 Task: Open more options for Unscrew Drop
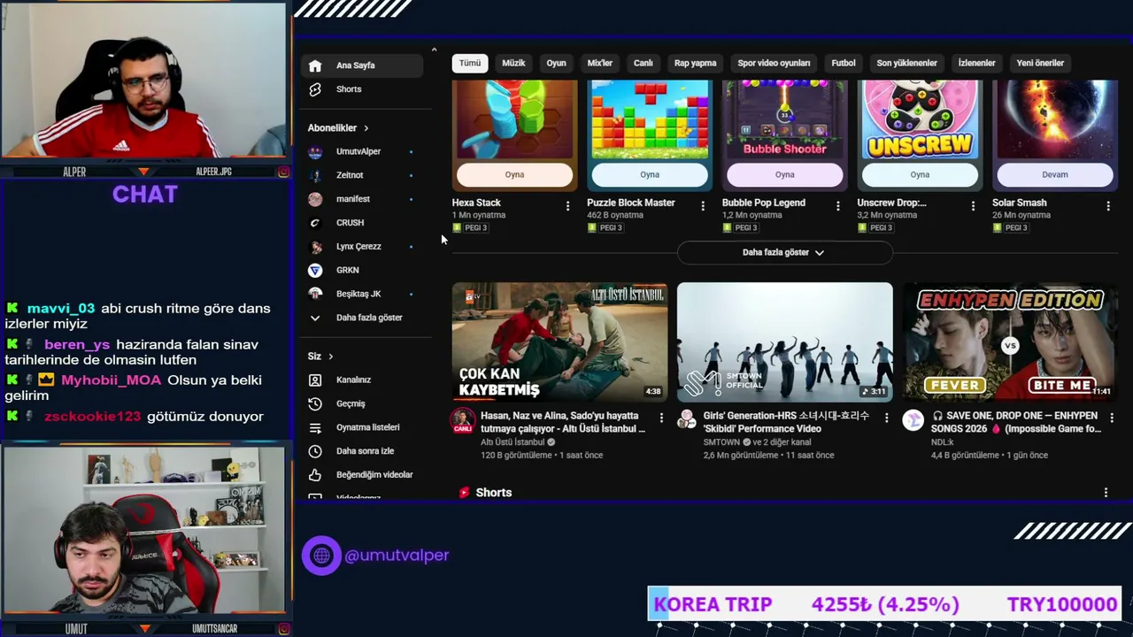tap(973, 206)
